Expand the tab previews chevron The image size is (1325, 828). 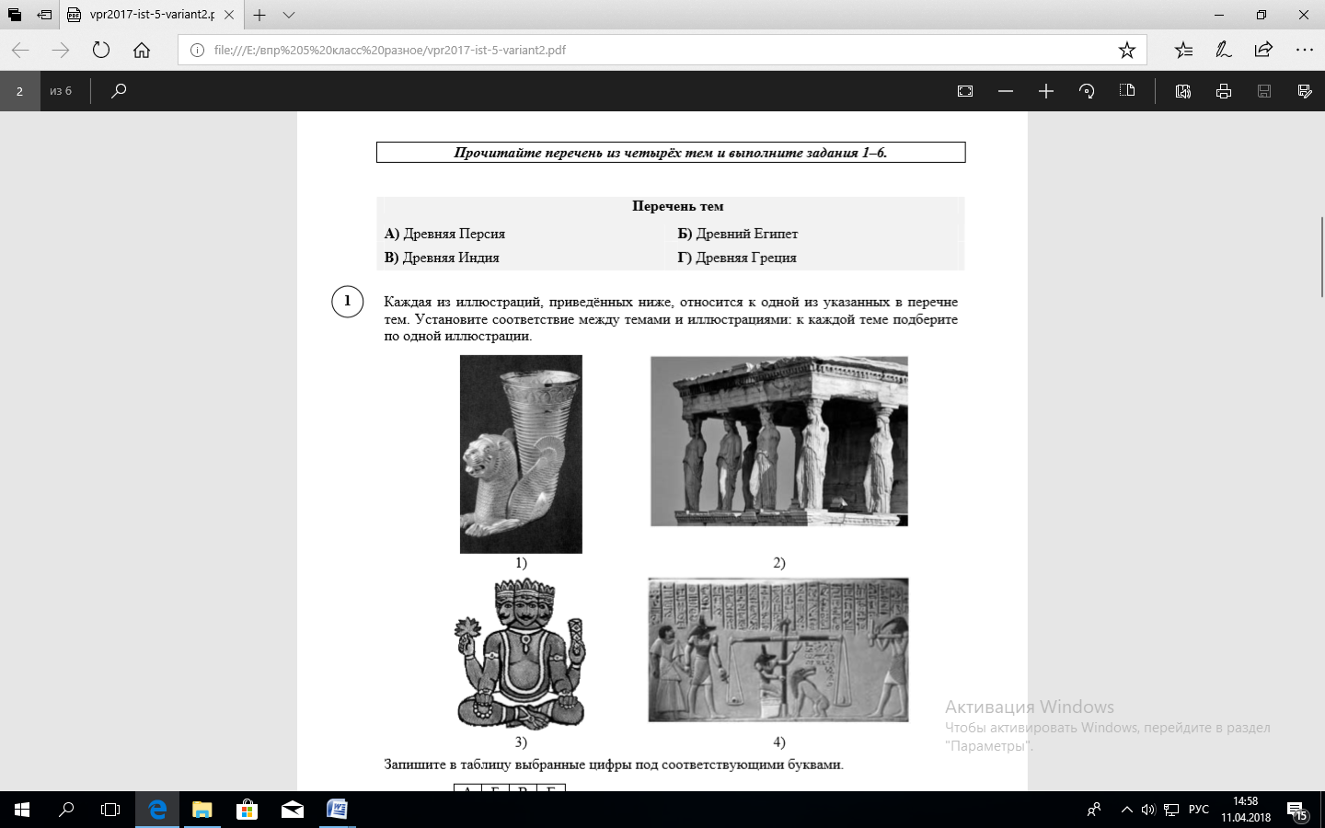click(289, 15)
